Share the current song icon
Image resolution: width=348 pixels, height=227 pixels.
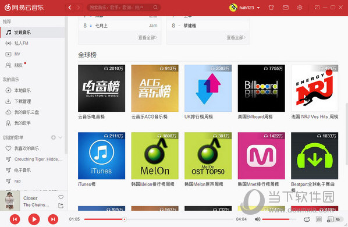click(61, 205)
